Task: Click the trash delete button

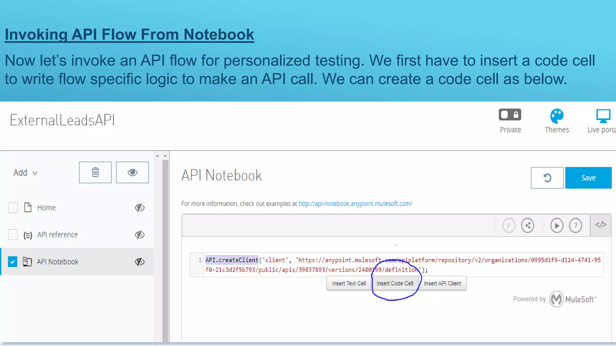Action: [95, 172]
